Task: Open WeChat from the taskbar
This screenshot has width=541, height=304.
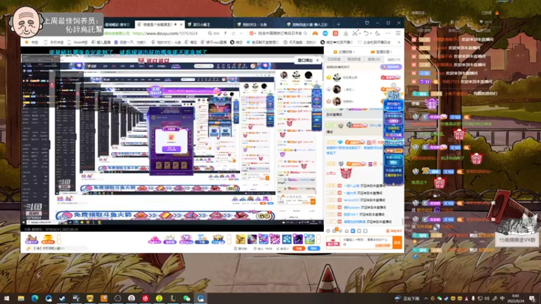Action: [187, 298]
